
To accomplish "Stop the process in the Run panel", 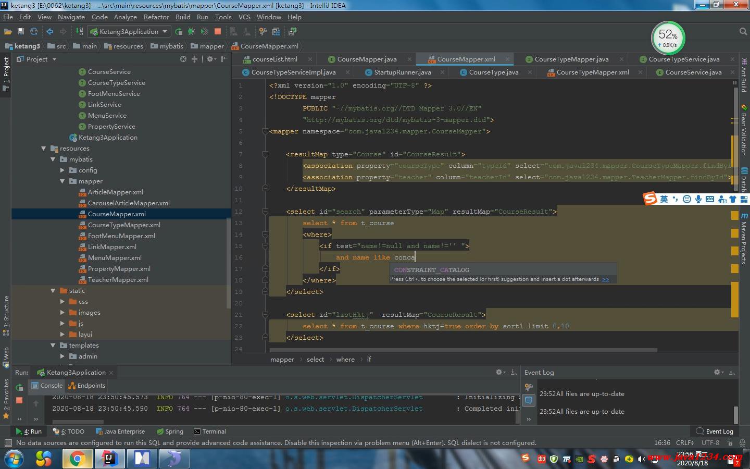I will (x=19, y=400).
